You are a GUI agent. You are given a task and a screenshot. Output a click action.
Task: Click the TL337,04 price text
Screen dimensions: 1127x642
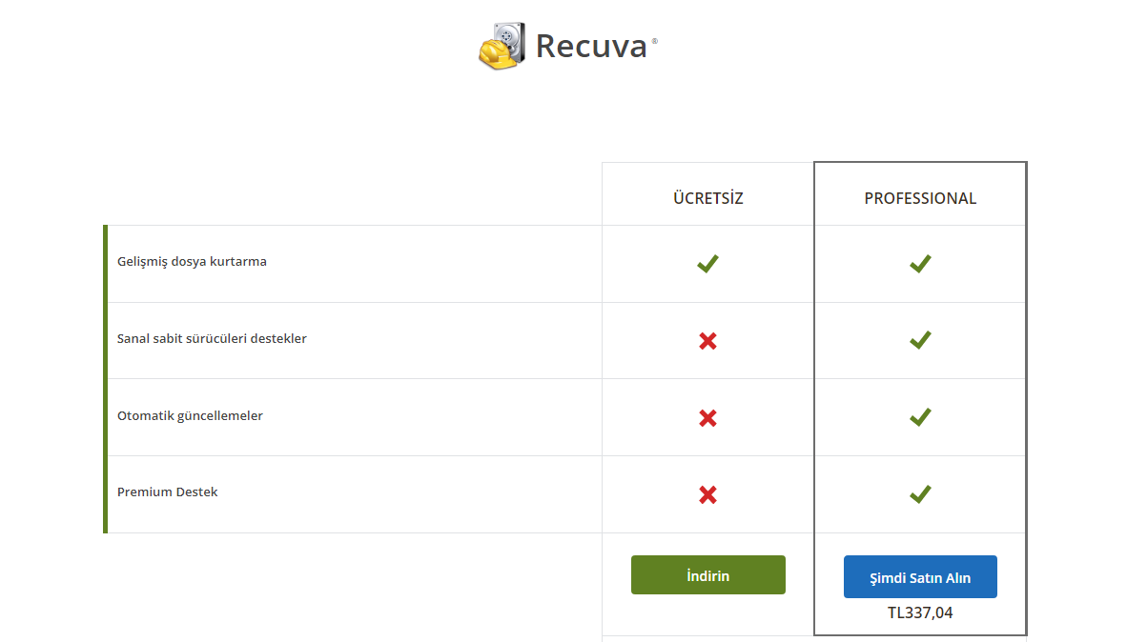pos(920,612)
